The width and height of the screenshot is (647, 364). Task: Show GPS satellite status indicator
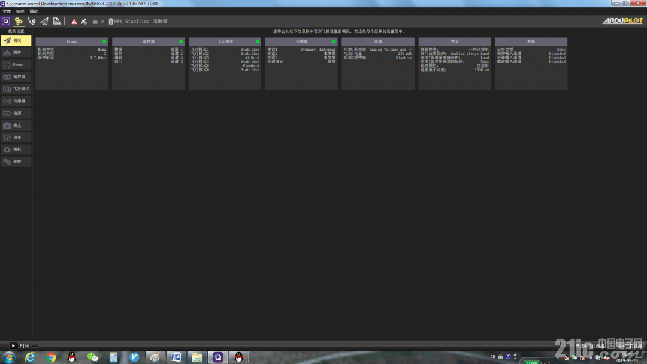pyautogui.click(x=84, y=22)
